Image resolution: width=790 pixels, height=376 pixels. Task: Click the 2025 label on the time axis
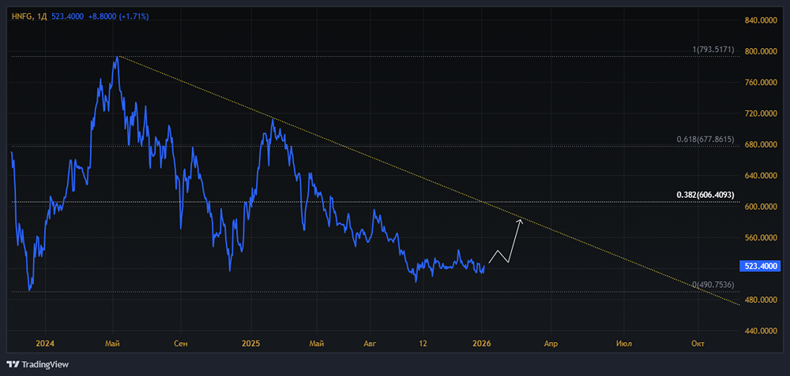pos(250,344)
